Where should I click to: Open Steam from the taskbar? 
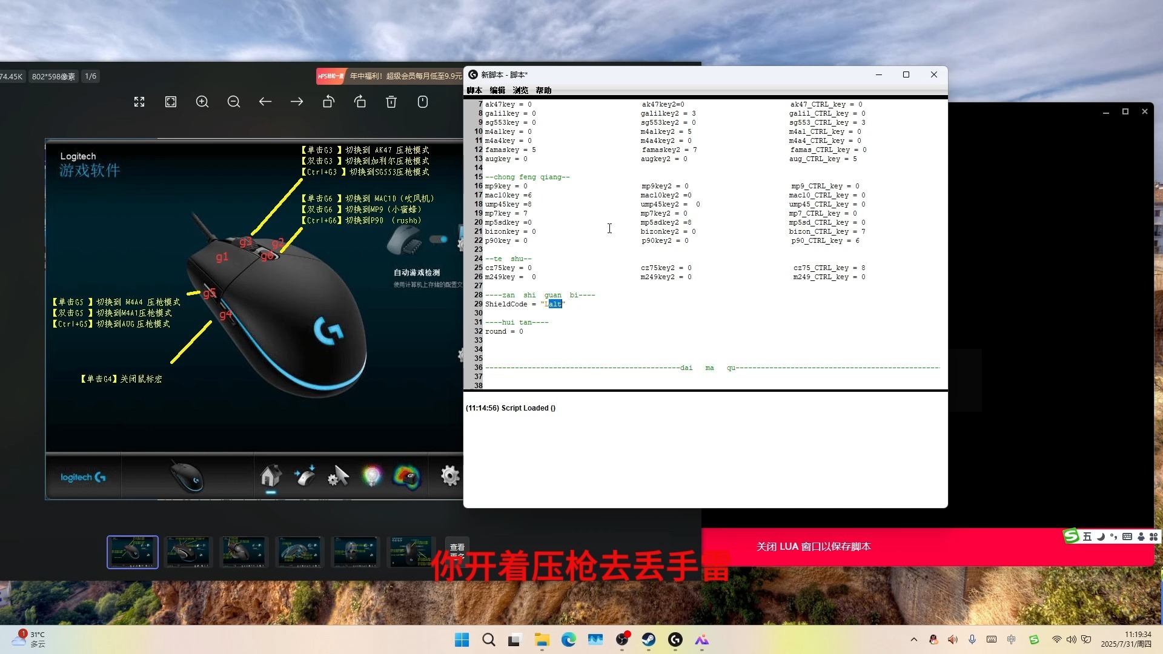[649, 639]
